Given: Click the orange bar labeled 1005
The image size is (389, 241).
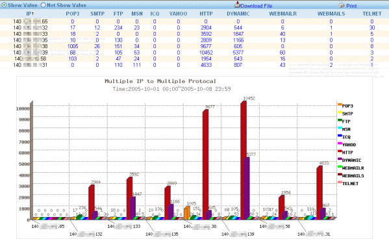Looking at the screenshot, I should coord(187,213).
